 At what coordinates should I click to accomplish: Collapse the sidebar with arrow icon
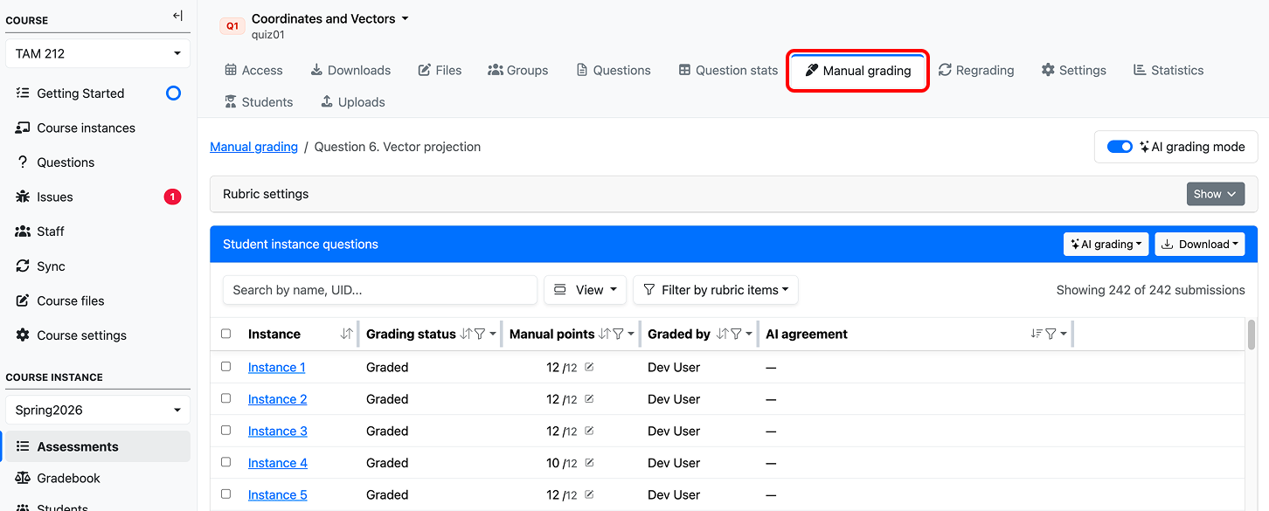click(177, 16)
